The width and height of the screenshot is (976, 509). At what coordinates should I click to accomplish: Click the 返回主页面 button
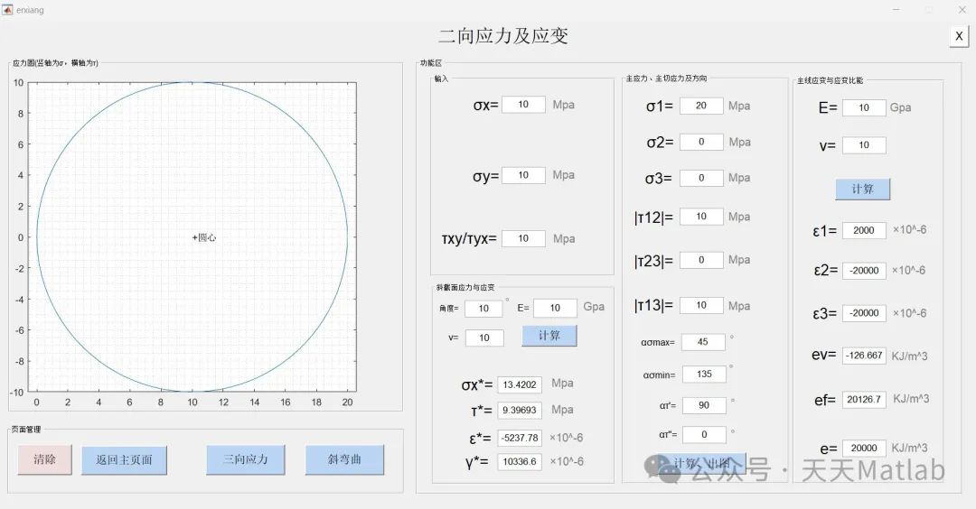124,460
